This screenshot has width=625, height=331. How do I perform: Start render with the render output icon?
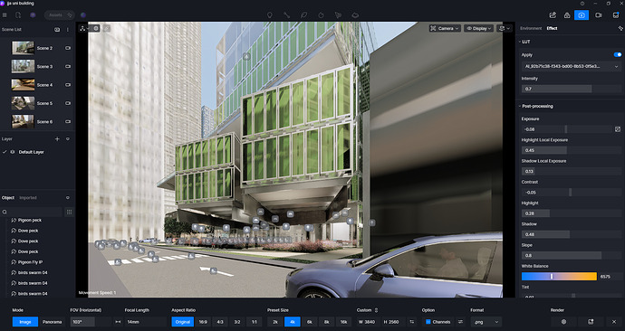click(x=591, y=322)
